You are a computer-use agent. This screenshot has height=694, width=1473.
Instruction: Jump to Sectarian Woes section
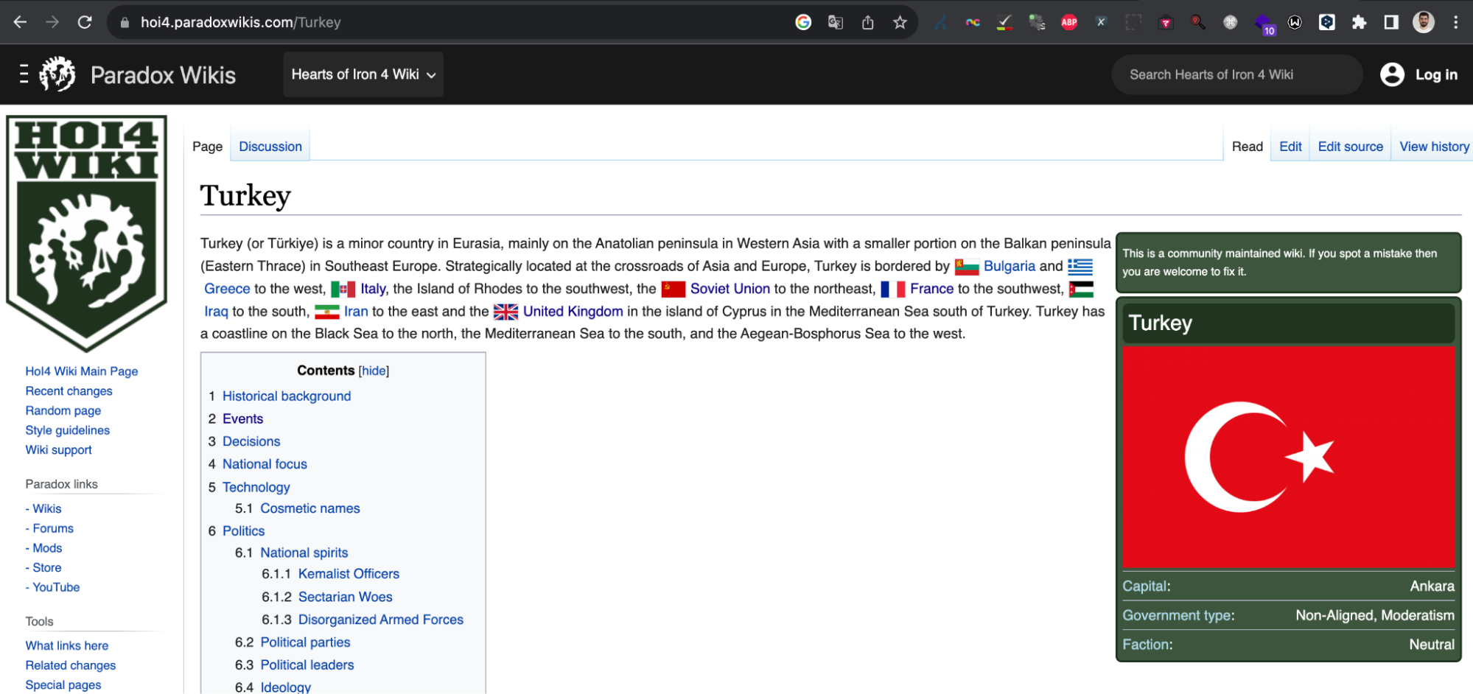pos(345,597)
